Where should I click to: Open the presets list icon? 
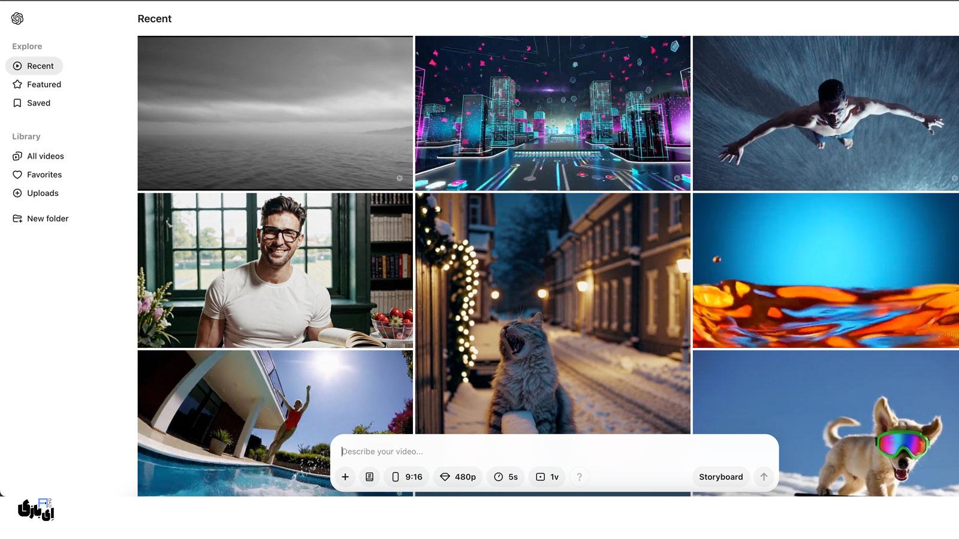[x=370, y=477]
